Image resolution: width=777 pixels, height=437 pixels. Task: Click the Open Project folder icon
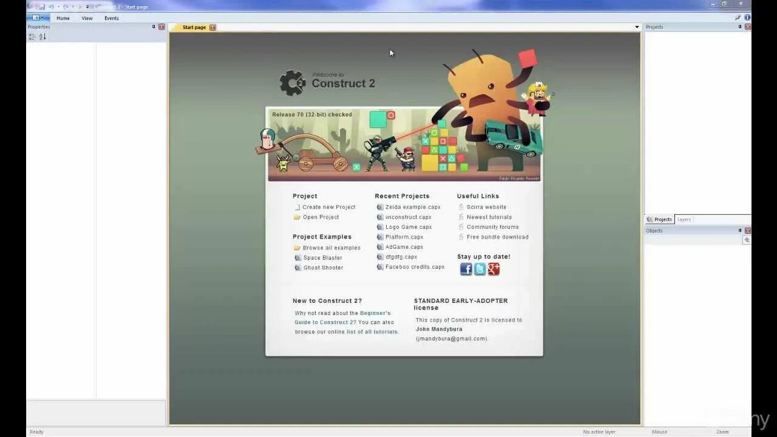coord(297,217)
